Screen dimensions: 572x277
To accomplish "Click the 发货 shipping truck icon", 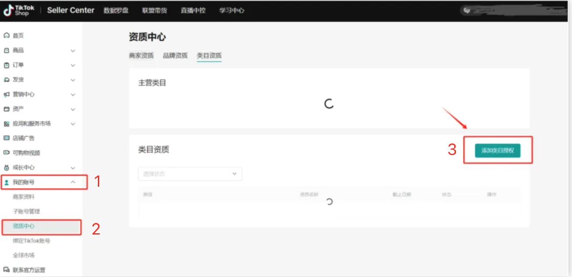I will pyautogui.click(x=7, y=80).
